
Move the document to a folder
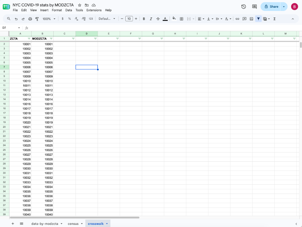coord(87,5)
